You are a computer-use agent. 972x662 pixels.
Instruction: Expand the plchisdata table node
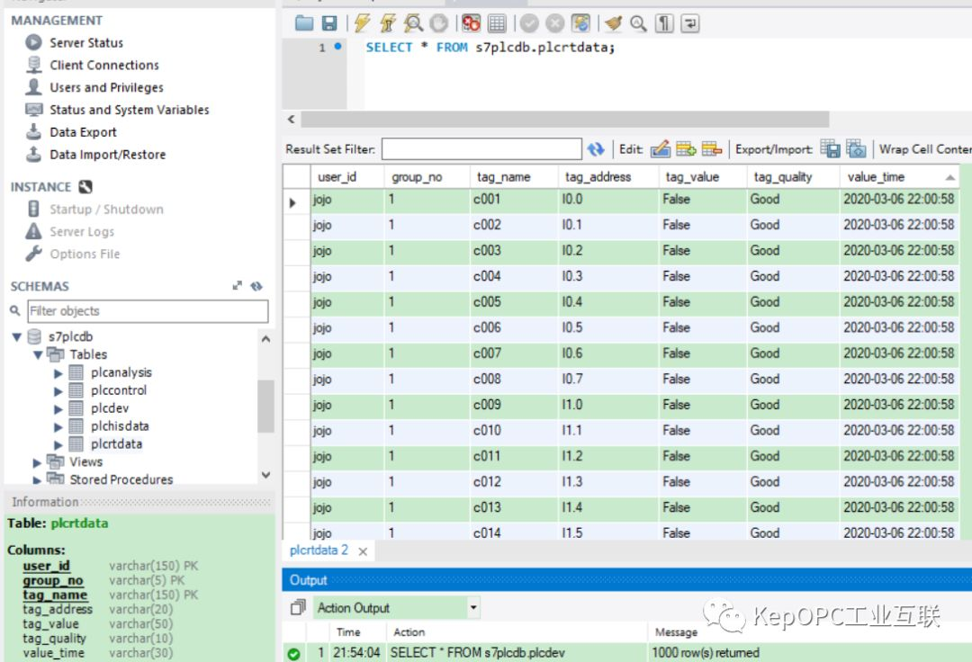tap(59, 425)
